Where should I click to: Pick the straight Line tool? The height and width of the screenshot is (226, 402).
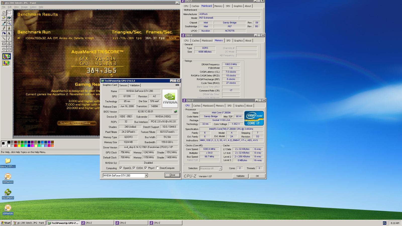(4, 39)
